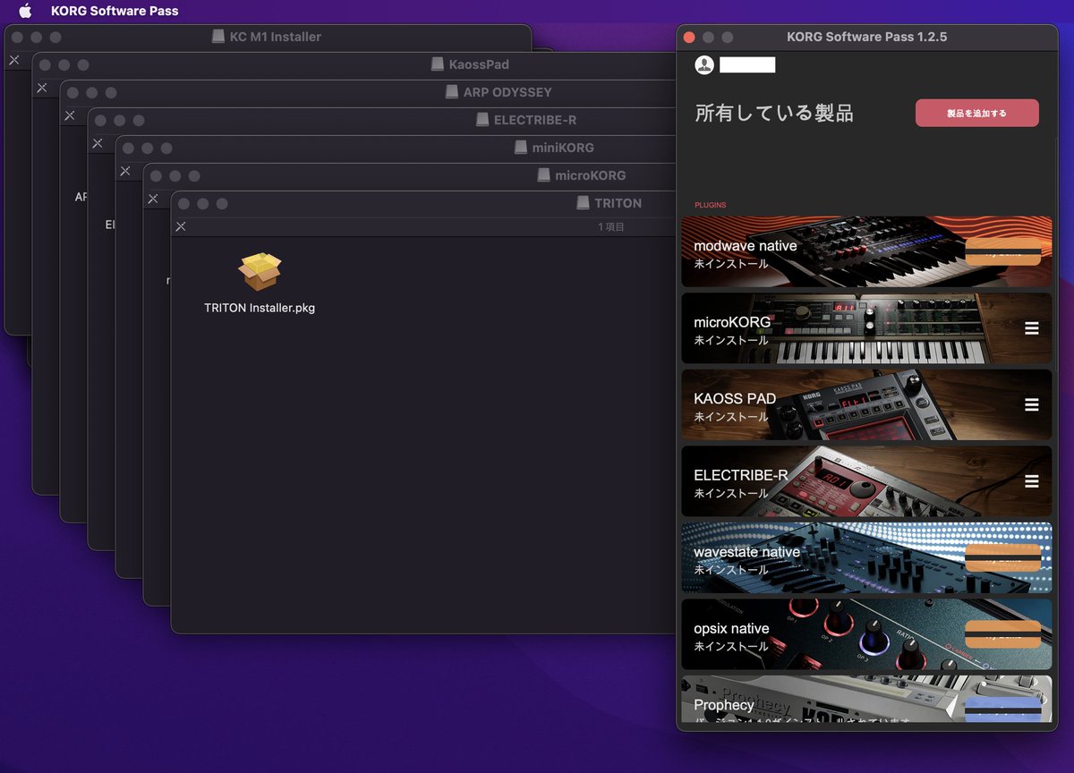Click the 製品を追加する button
1074x773 pixels.
click(x=976, y=113)
